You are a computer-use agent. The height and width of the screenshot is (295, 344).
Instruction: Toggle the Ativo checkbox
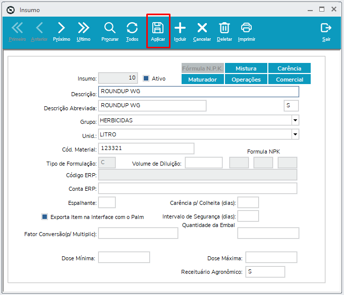[x=146, y=79]
